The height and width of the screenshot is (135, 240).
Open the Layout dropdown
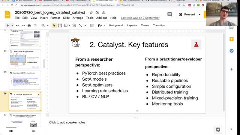(132, 25)
